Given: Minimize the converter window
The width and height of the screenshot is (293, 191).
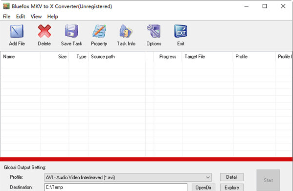Looking at the screenshot, I should 247,6.
